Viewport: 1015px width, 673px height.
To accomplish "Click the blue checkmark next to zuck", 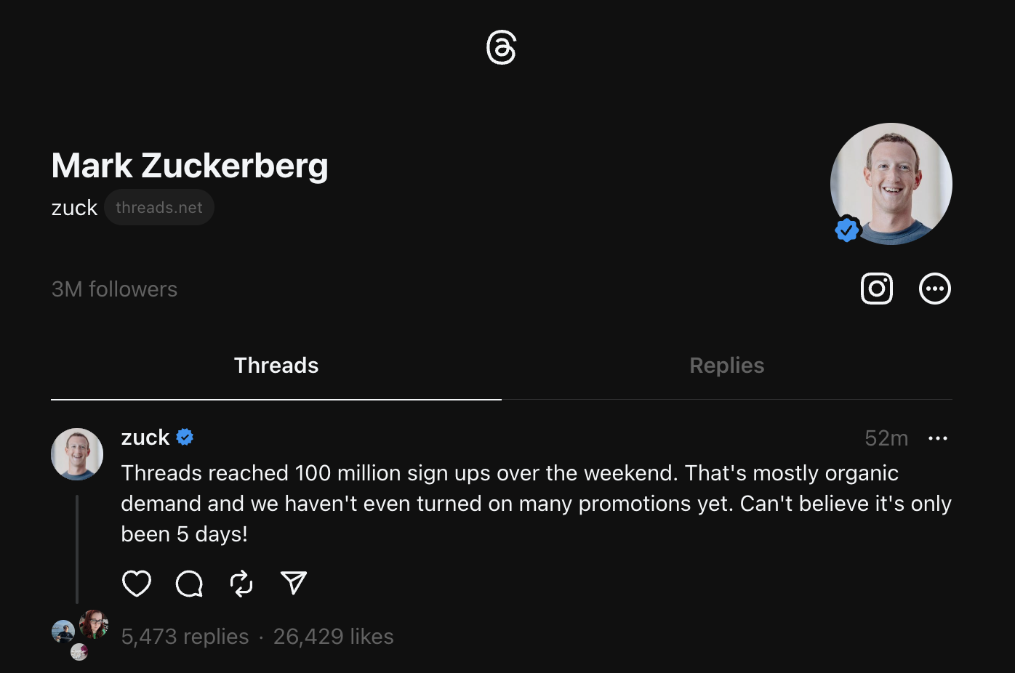I will (185, 437).
